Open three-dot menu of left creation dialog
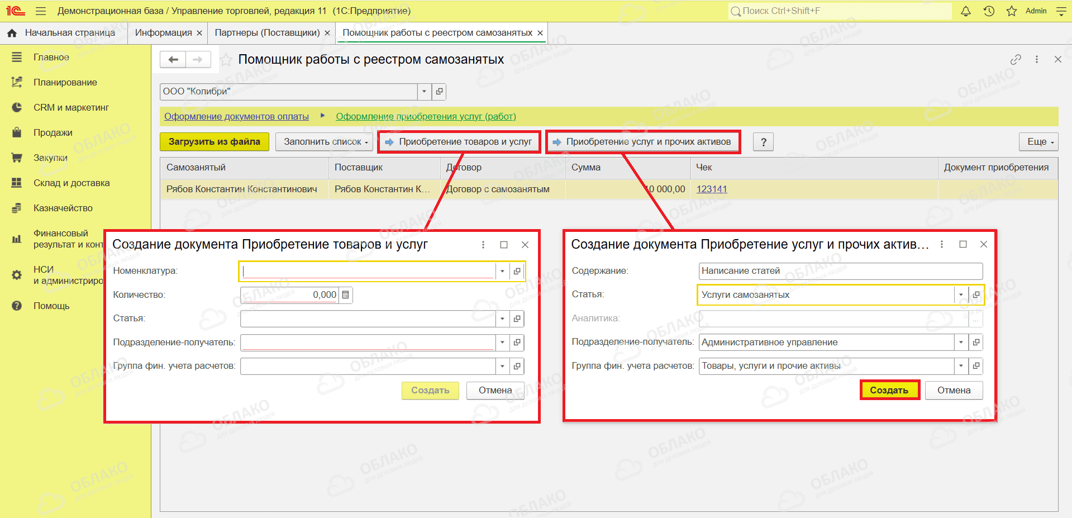This screenshot has width=1072, height=518. (x=483, y=245)
